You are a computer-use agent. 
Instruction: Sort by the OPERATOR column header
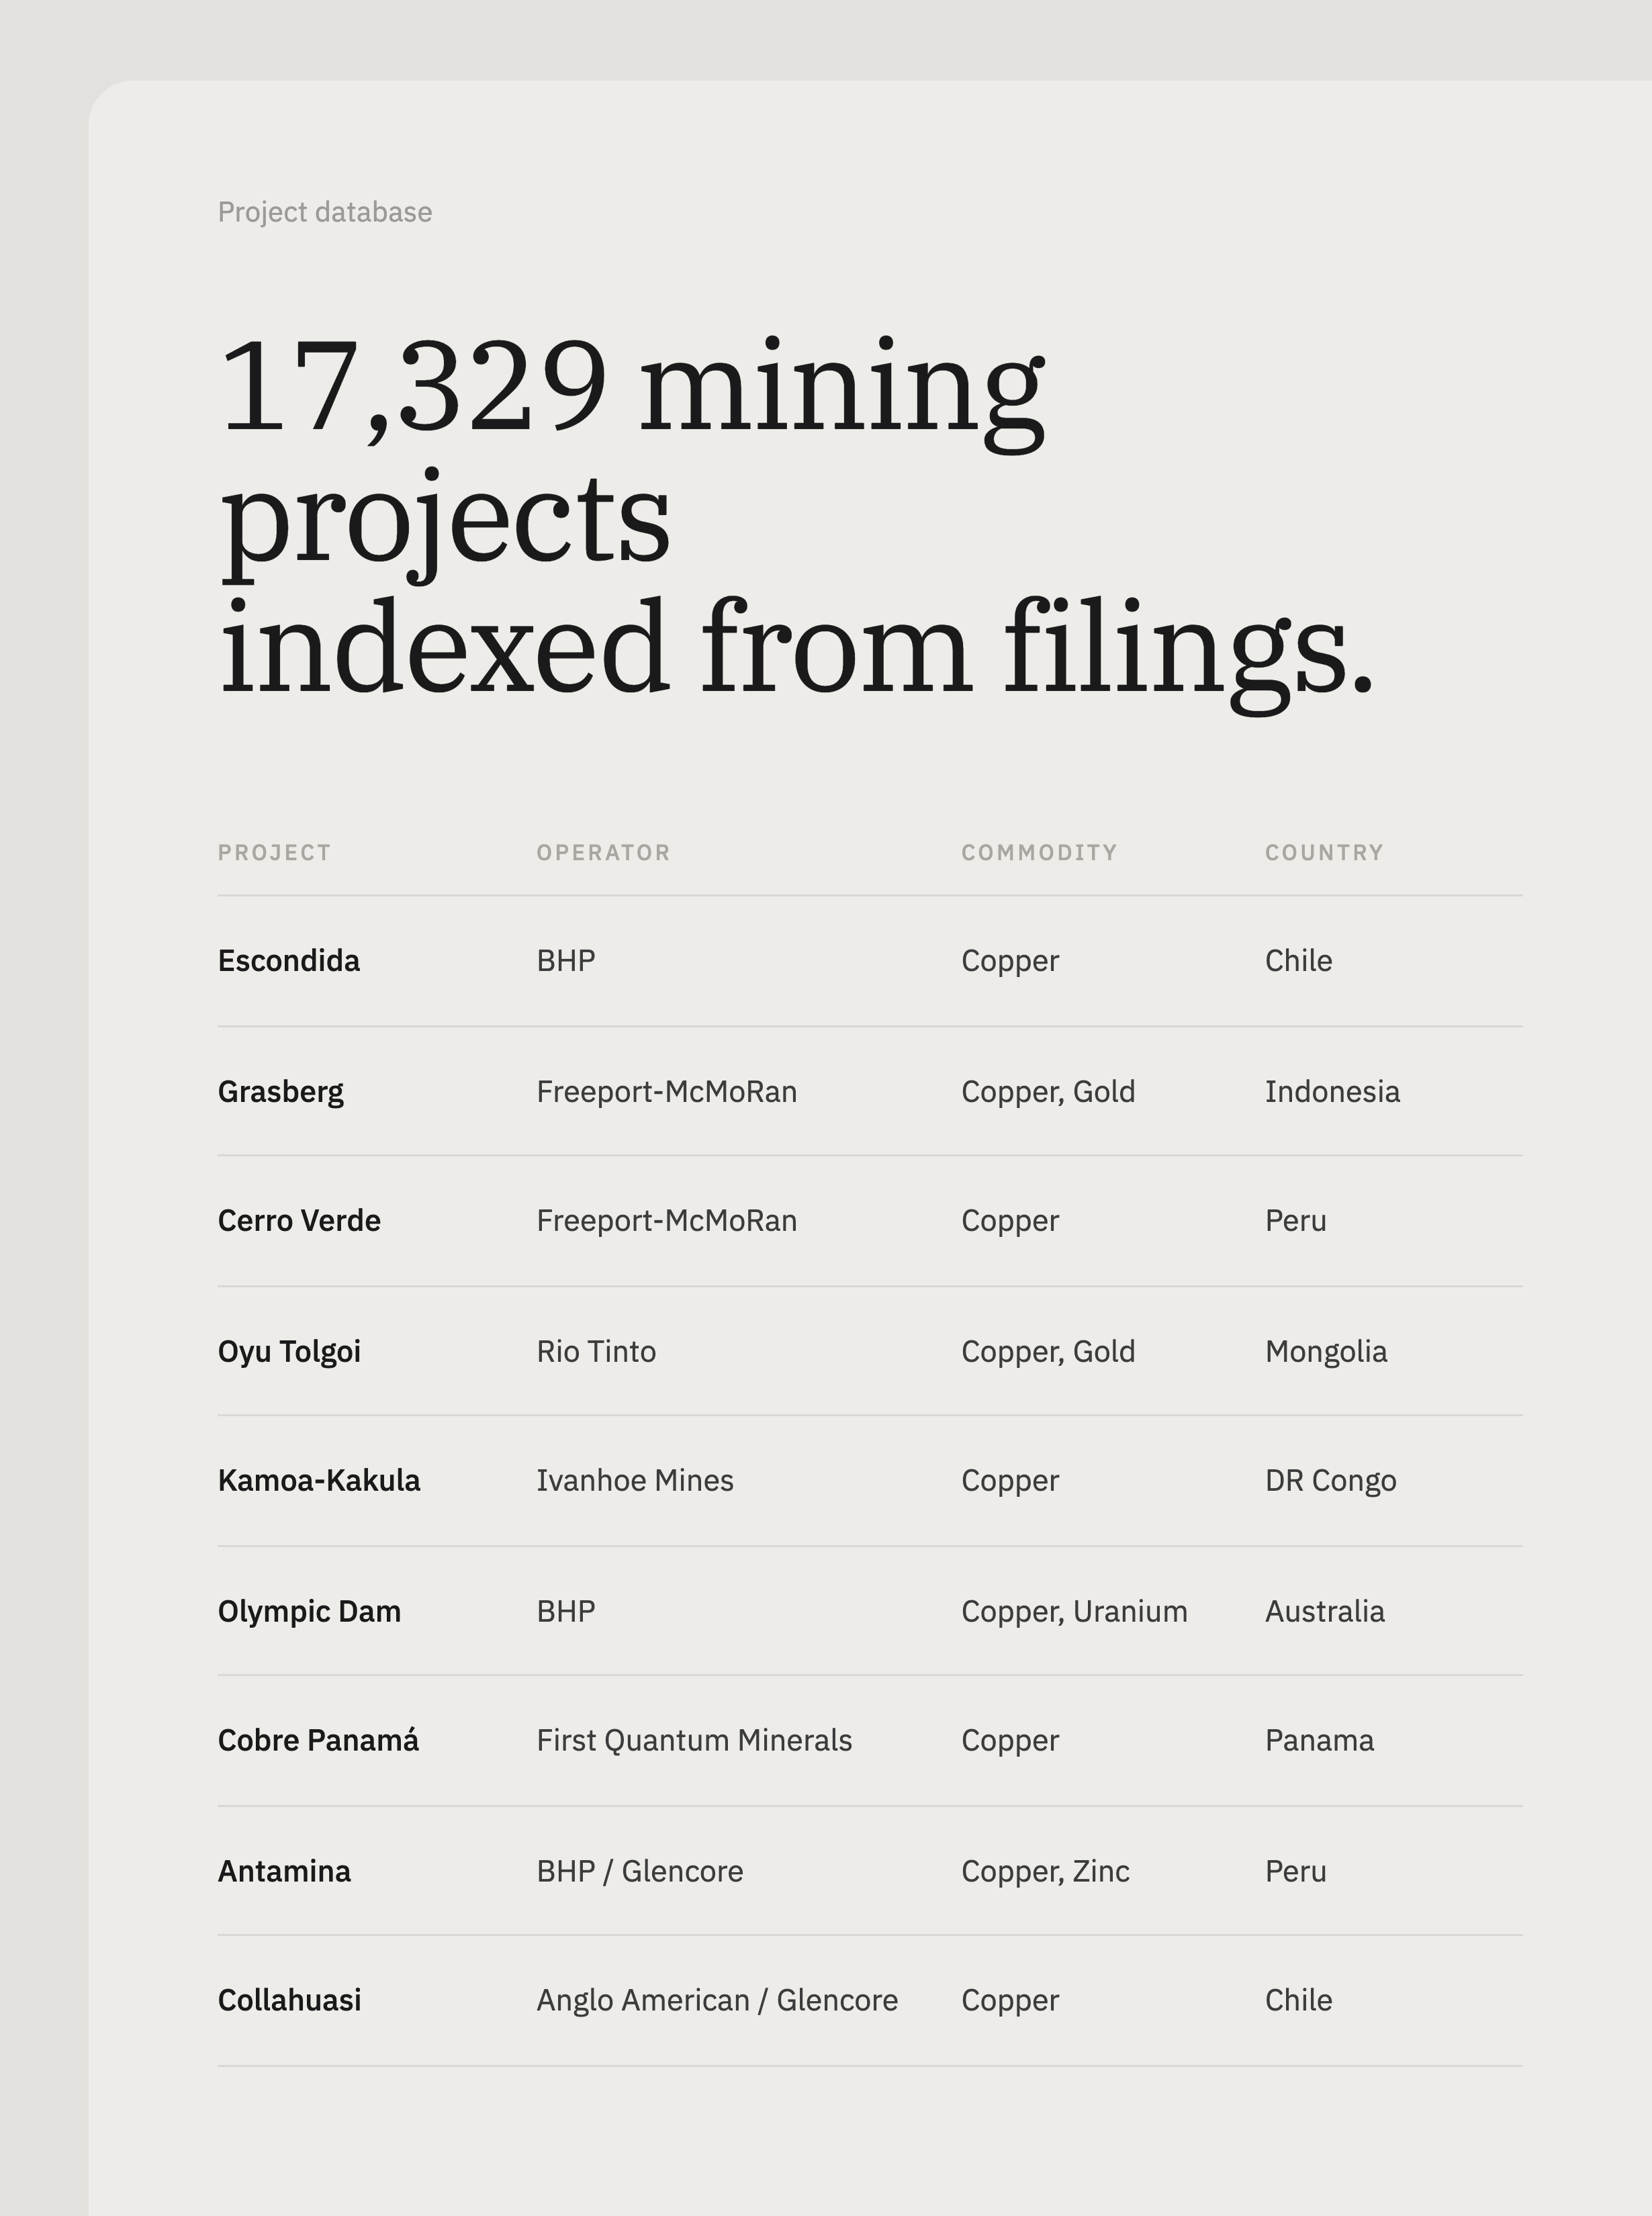click(603, 853)
